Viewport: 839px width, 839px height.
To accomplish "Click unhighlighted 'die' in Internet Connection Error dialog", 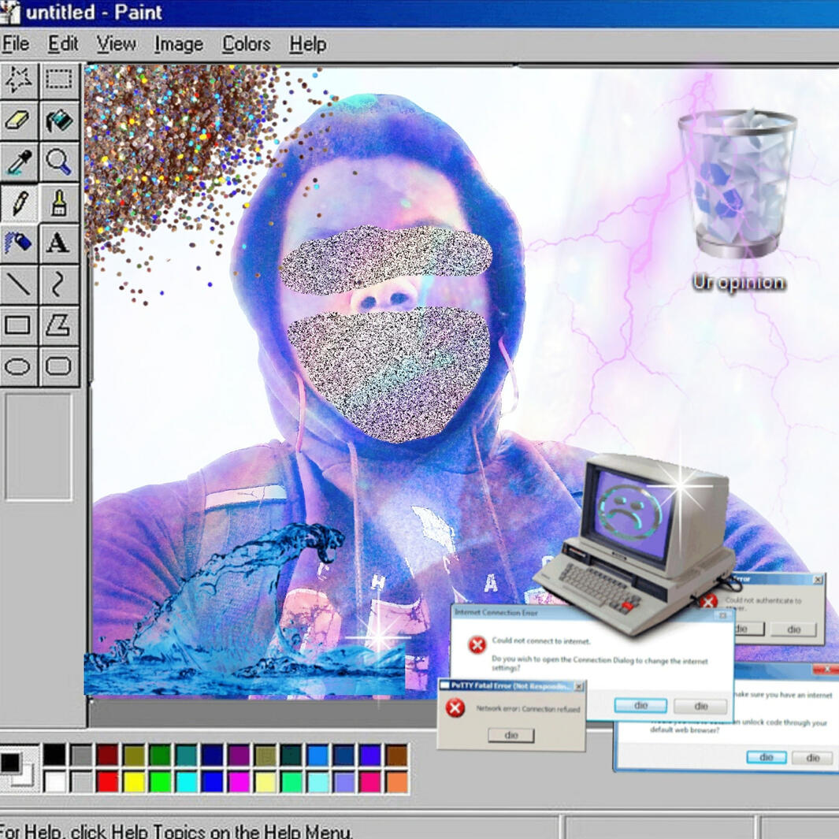I will click(x=700, y=707).
